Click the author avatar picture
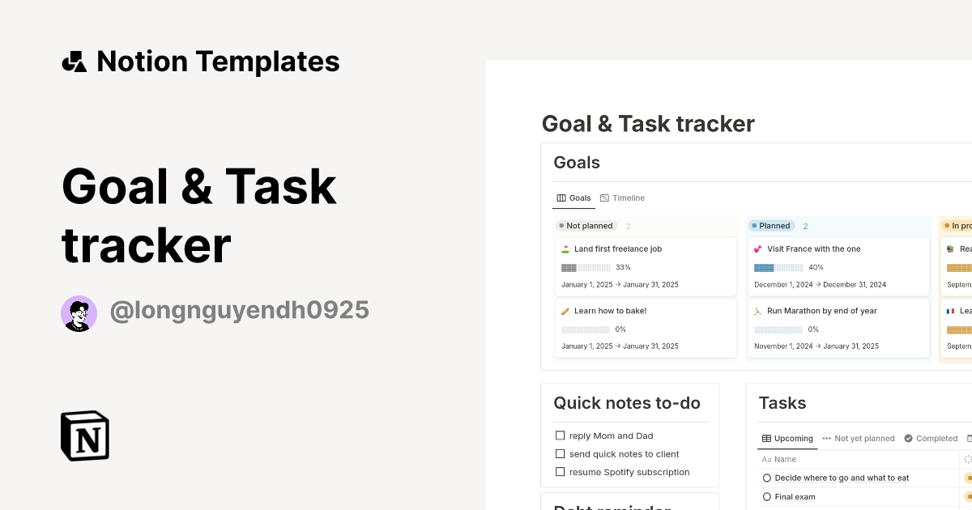The height and width of the screenshot is (510, 972). tap(79, 312)
